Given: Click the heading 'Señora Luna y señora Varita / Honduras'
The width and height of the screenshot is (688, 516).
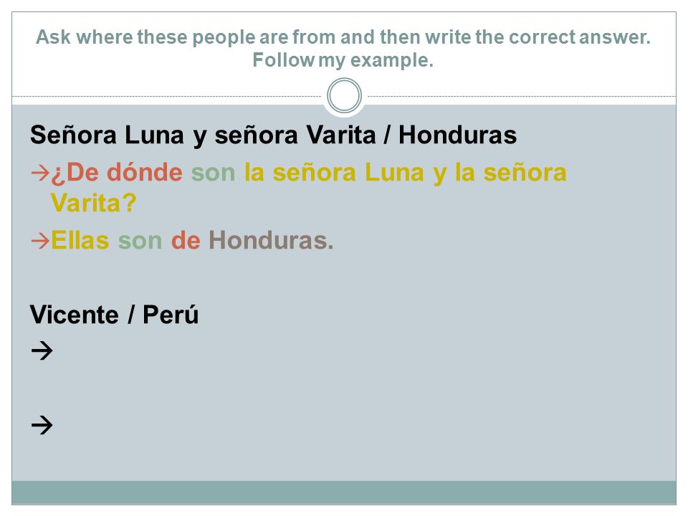Looking at the screenshot, I should [x=273, y=135].
